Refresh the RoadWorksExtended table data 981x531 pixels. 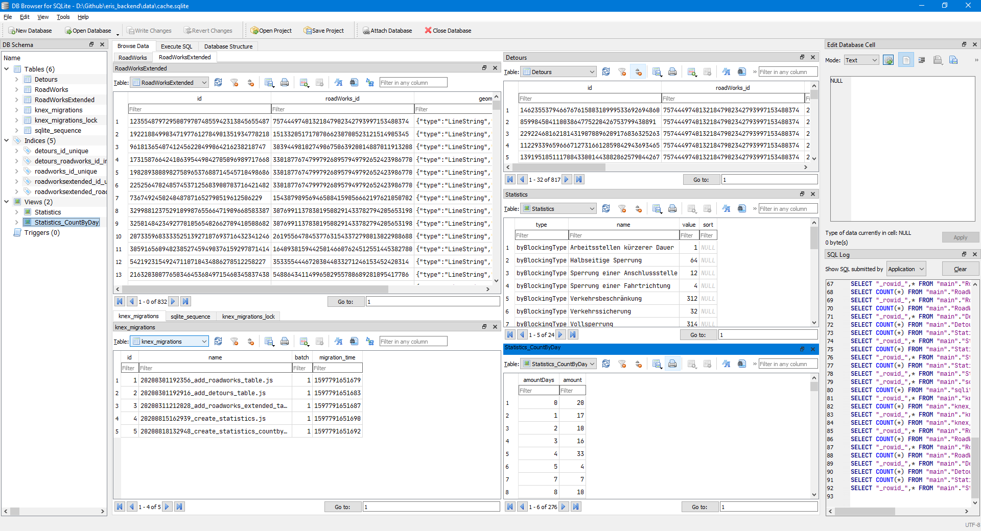(218, 82)
